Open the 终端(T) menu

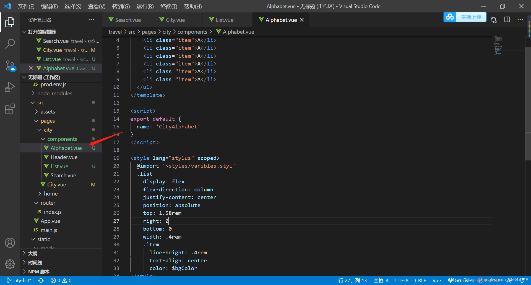coord(169,6)
